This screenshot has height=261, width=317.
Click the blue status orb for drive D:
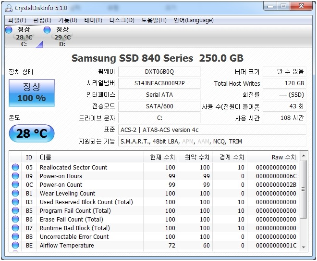(47, 30)
